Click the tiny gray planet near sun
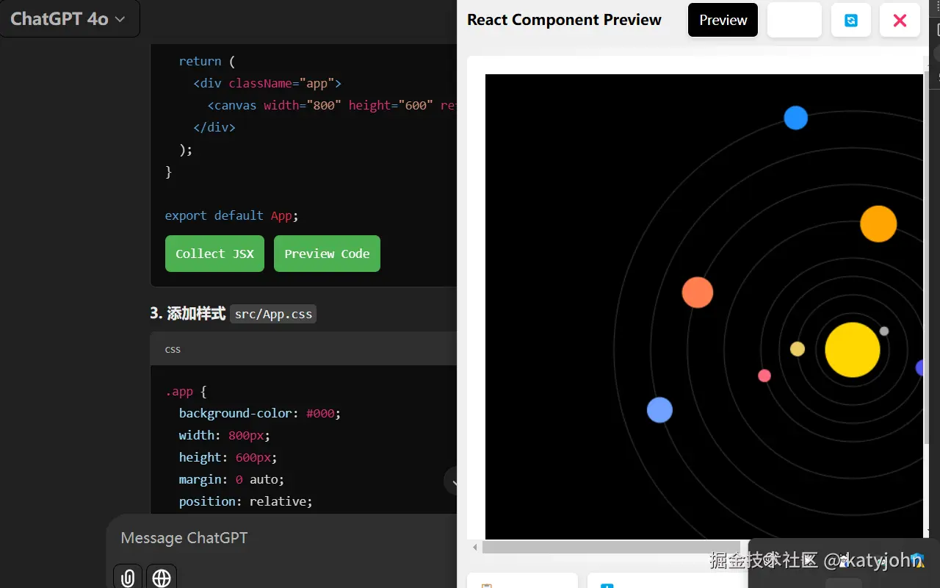Viewport: 940px width, 588px height. coord(884,331)
